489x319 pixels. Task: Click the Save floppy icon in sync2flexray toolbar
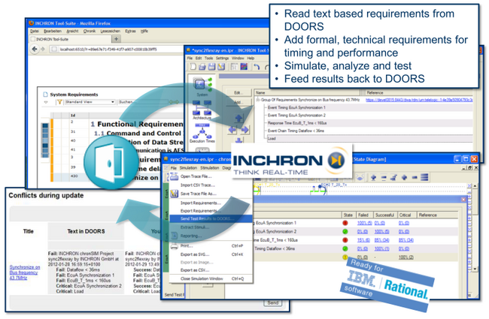pyautogui.click(x=211, y=66)
